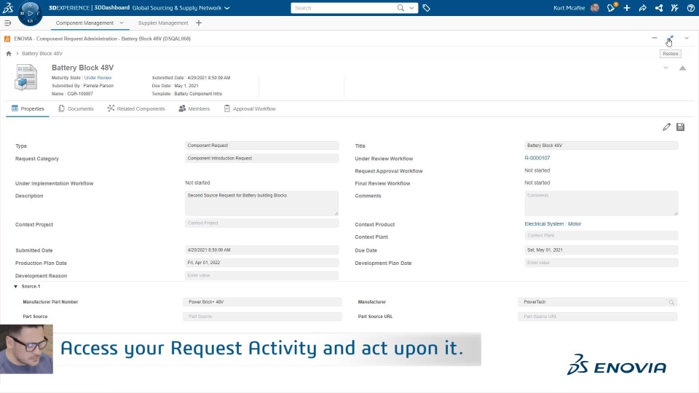Screen dimensions: 699x393
Task: Switch to Component Management tab
Action: pos(84,23)
